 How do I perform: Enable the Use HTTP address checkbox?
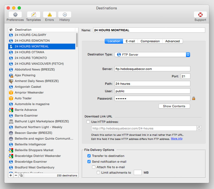click(88, 122)
